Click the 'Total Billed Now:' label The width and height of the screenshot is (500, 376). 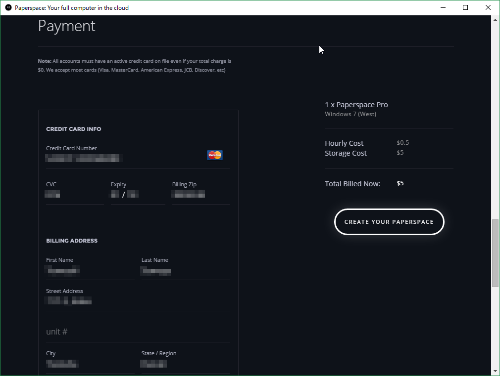pos(352,184)
